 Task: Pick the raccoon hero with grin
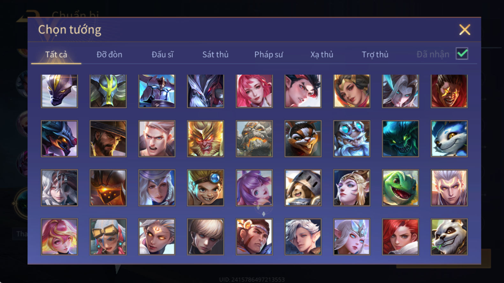(x=303, y=139)
